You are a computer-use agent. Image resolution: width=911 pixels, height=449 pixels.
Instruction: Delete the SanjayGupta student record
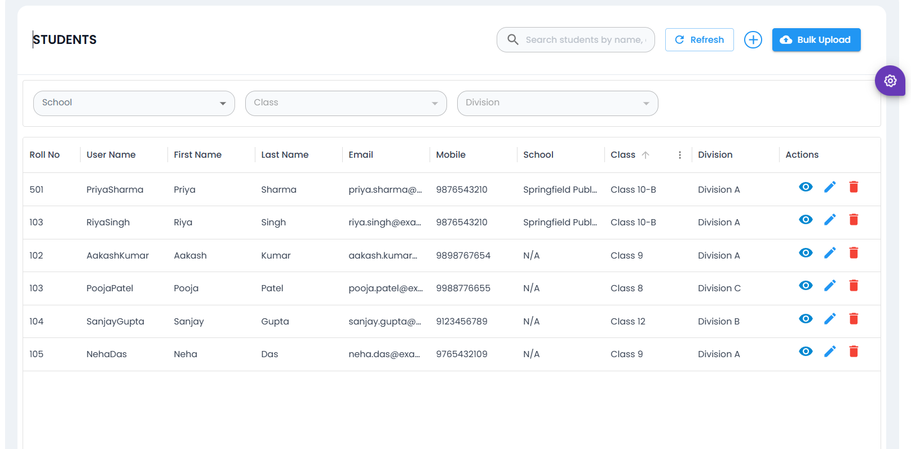pyautogui.click(x=853, y=319)
